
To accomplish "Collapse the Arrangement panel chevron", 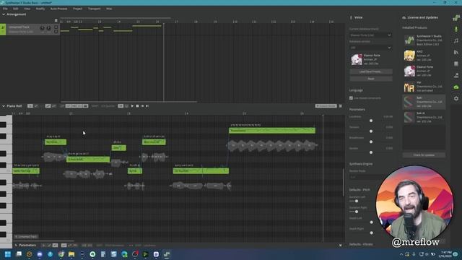I will (x=4, y=14).
